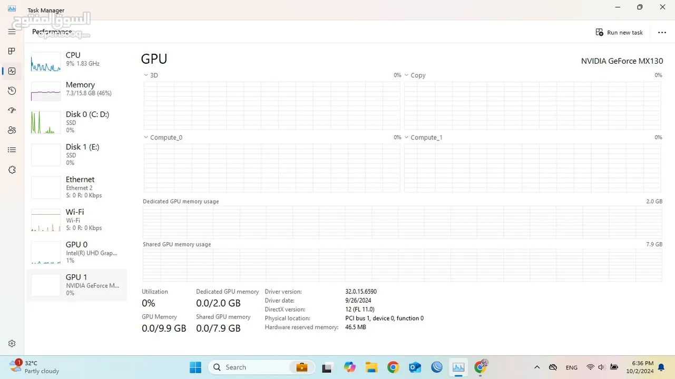The width and height of the screenshot is (675, 379).
Task: Click GPU Memory 0.0/9.9 GB value
Action: (164, 328)
